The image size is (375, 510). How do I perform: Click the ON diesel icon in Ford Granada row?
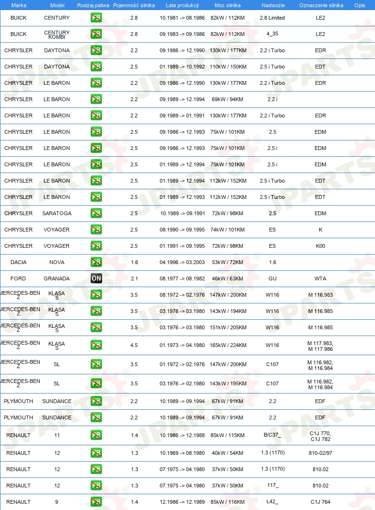pyautogui.click(x=96, y=278)
